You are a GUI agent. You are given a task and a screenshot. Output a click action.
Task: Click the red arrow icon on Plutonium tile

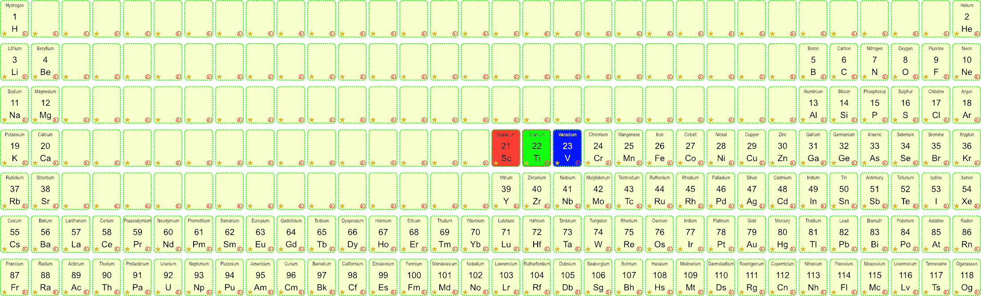240,292
